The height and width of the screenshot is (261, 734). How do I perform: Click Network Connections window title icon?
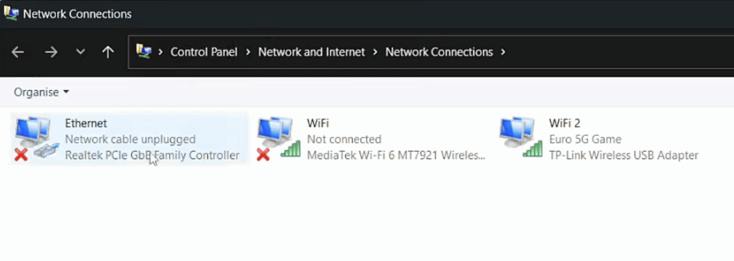11,13
